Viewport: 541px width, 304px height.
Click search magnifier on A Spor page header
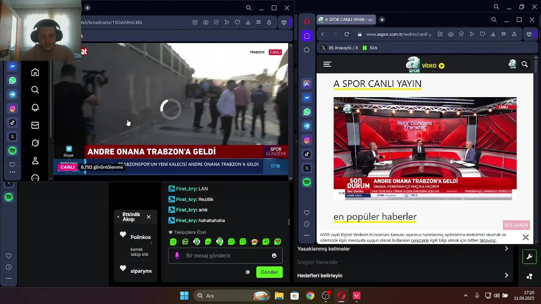tap(525, 64)
